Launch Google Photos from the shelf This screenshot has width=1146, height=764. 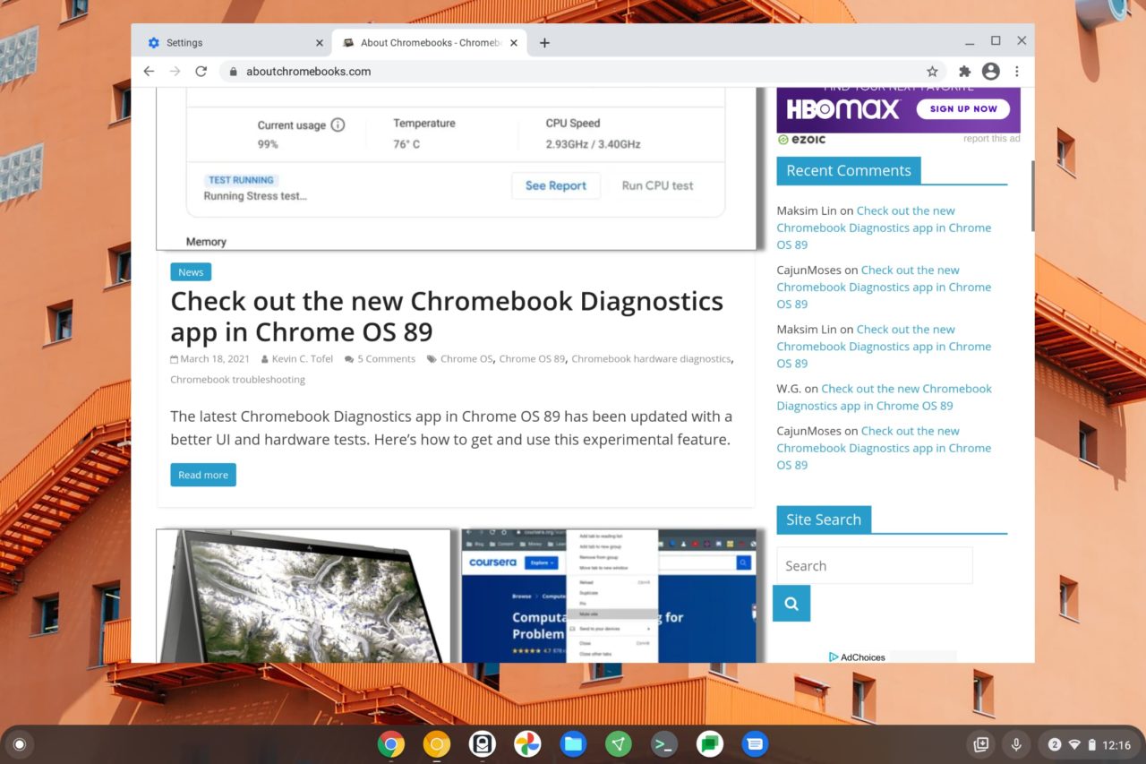(527, 744)
